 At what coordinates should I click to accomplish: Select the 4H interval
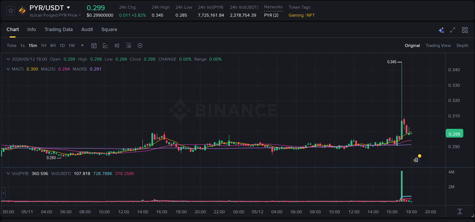tap(52, 45)
